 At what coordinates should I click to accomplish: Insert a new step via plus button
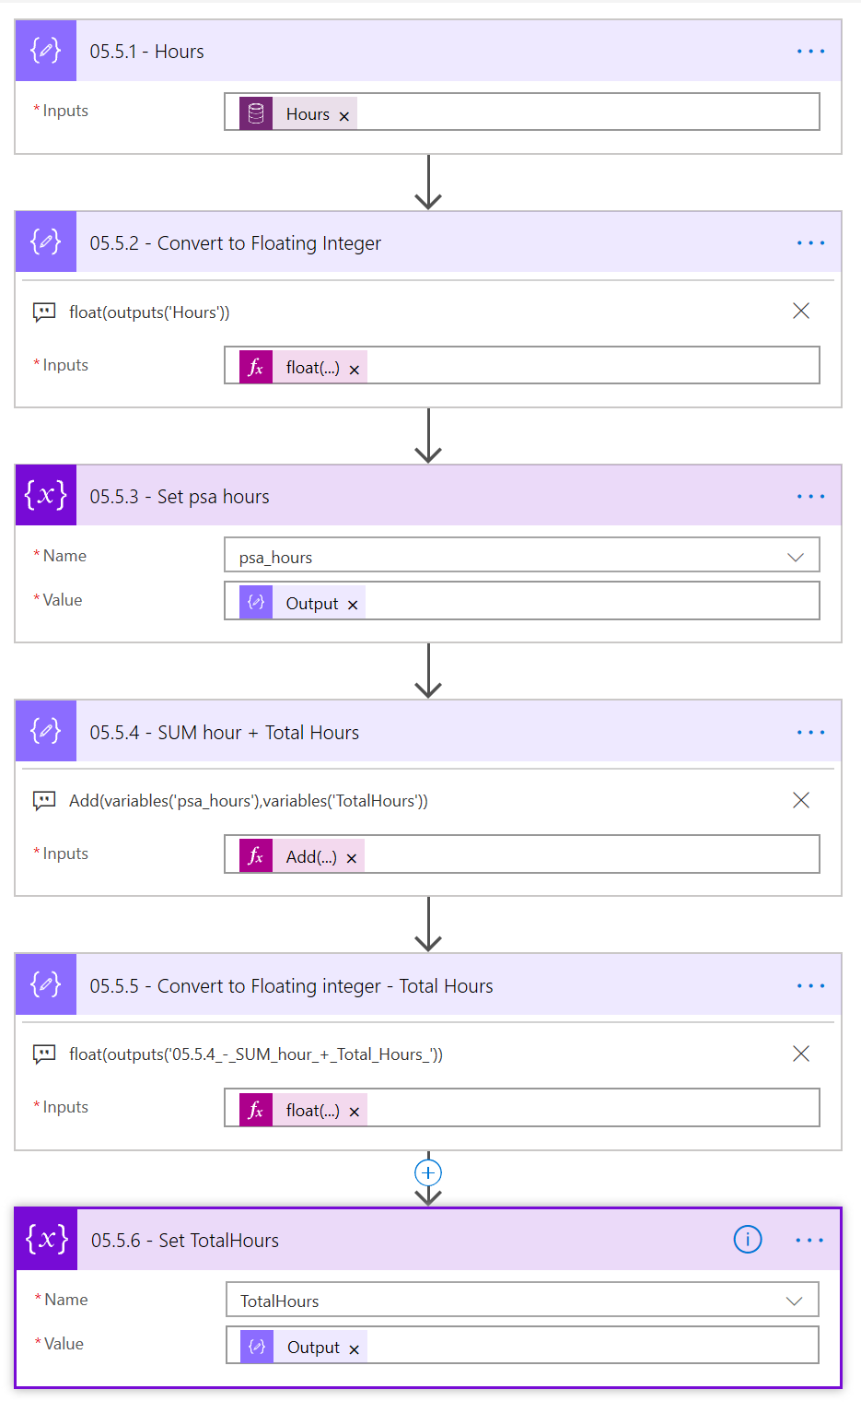428,1172
